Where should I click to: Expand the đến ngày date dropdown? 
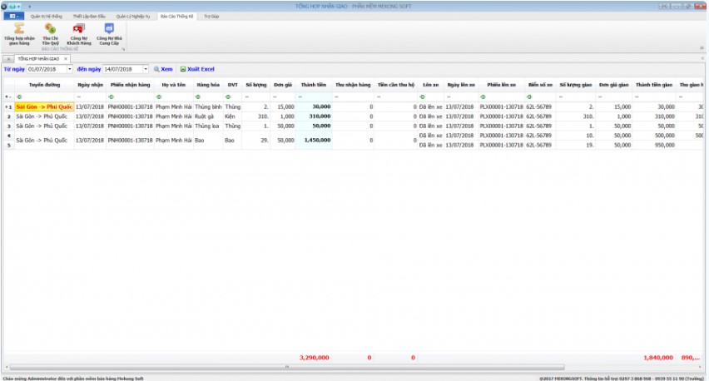pos(146,69)
